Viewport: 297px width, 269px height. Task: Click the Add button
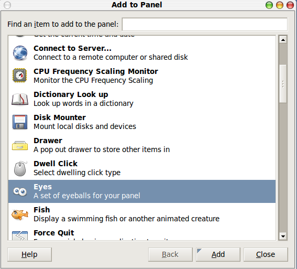click(x=218, y=254)
